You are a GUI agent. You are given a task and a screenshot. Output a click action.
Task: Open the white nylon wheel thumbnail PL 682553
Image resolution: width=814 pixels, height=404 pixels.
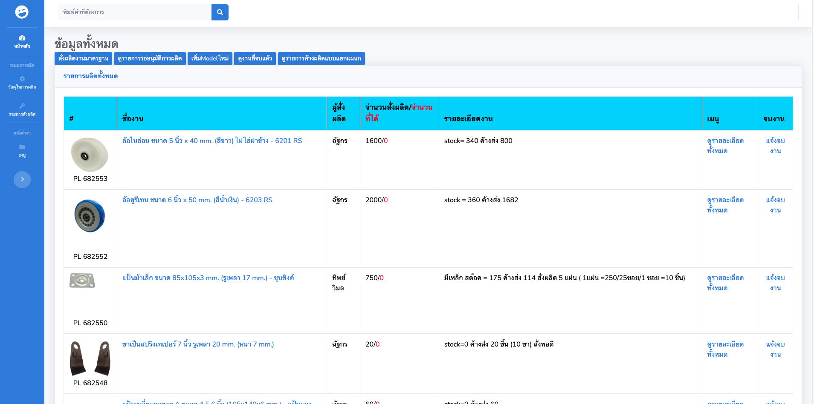click(90, 155)
